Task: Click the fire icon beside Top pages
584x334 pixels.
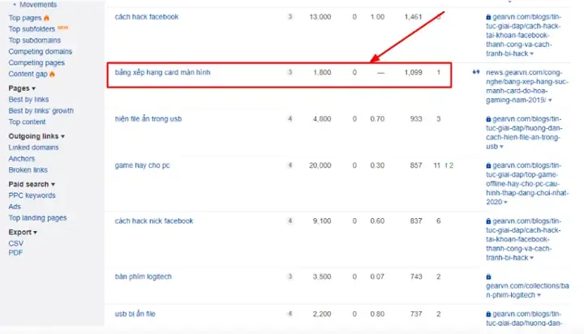Action: point(46,17)
